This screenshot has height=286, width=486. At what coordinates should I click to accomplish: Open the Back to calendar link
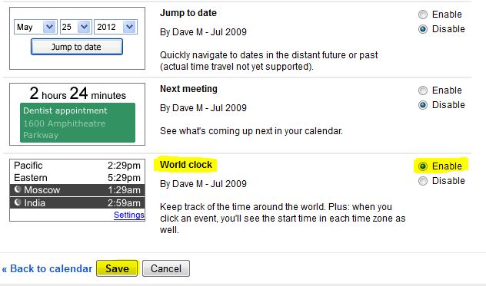pyautogui.click(x=47, y=268)
